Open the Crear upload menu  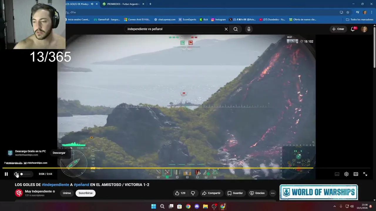pos(338,29)
